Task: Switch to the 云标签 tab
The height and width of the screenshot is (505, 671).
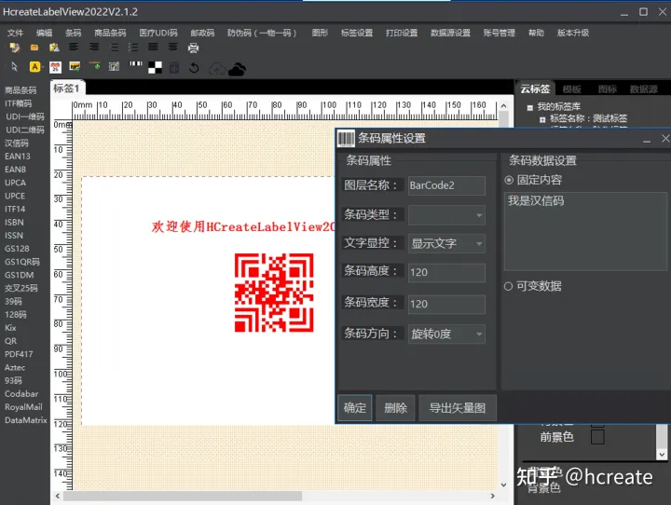Action: click(x=535, y=89)
